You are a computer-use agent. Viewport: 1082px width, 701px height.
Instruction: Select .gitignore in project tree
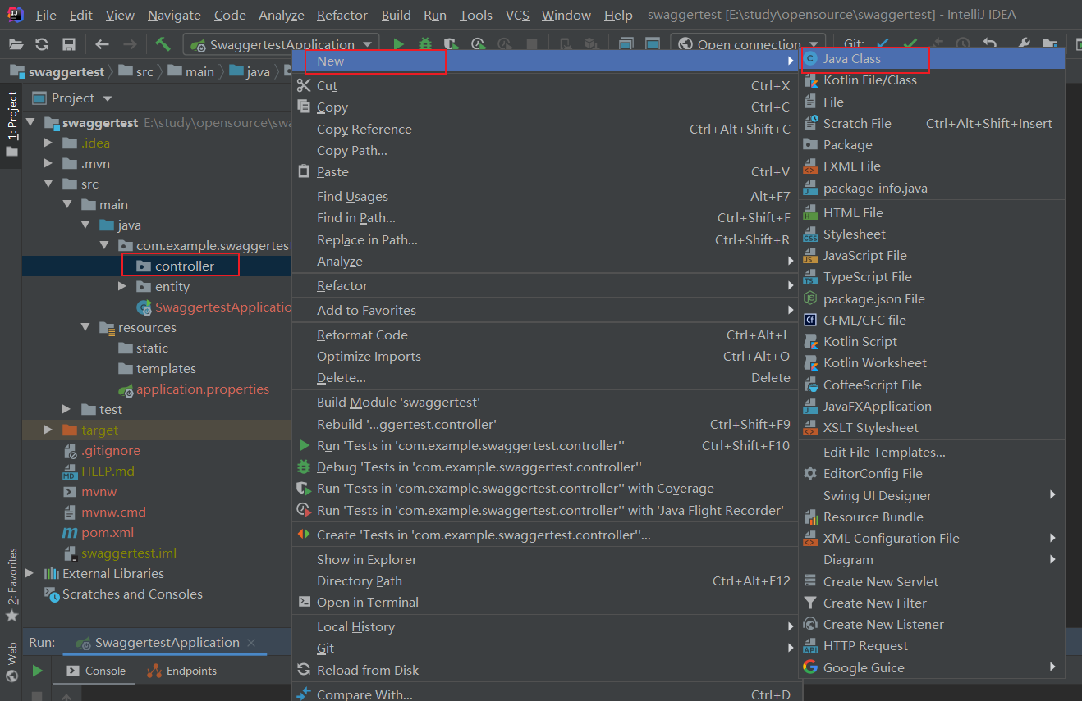[x=110, y=451]
